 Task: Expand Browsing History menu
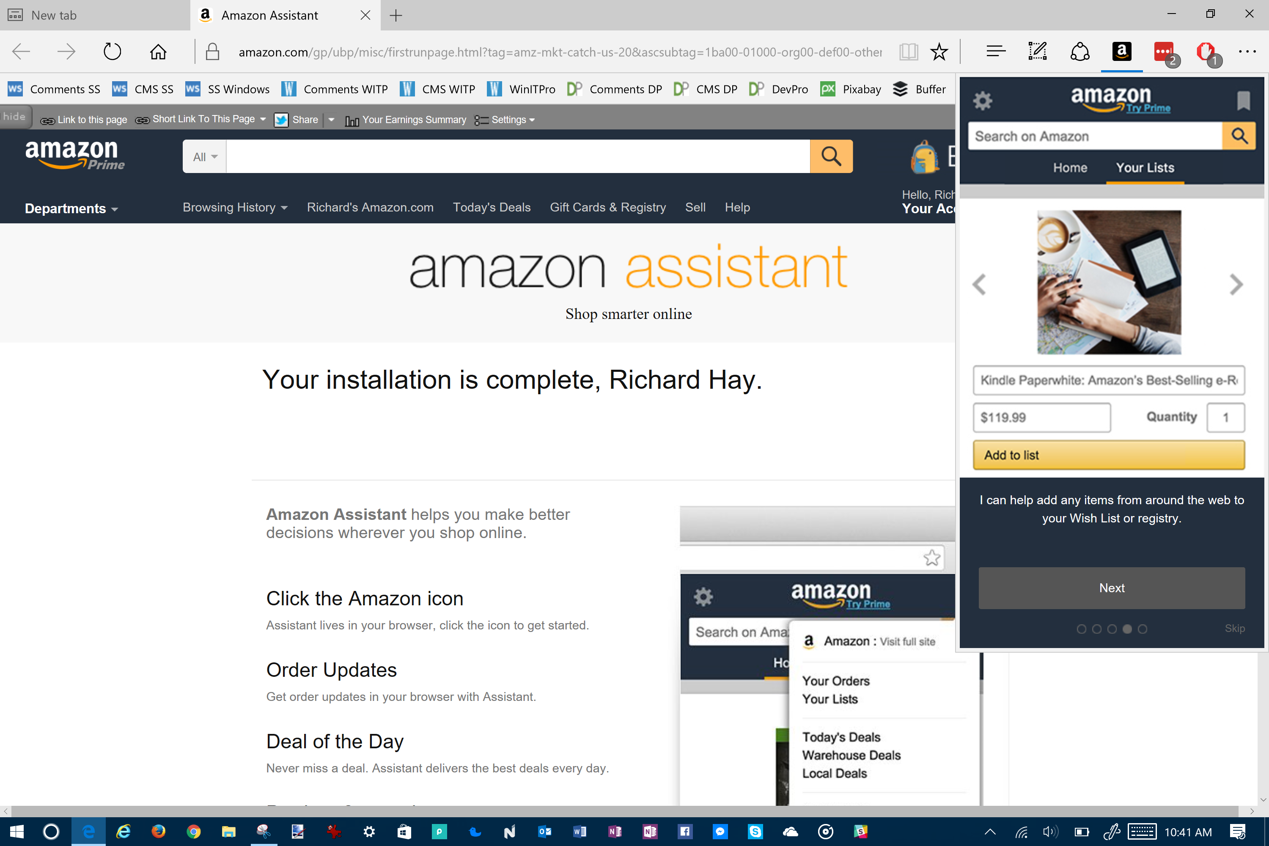235,208
